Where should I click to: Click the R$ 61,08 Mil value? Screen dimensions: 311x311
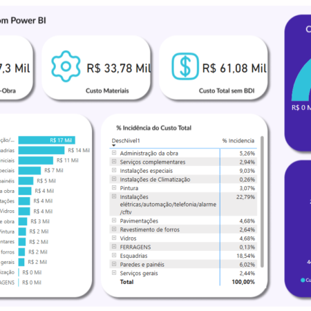click(x=234, y=68)
